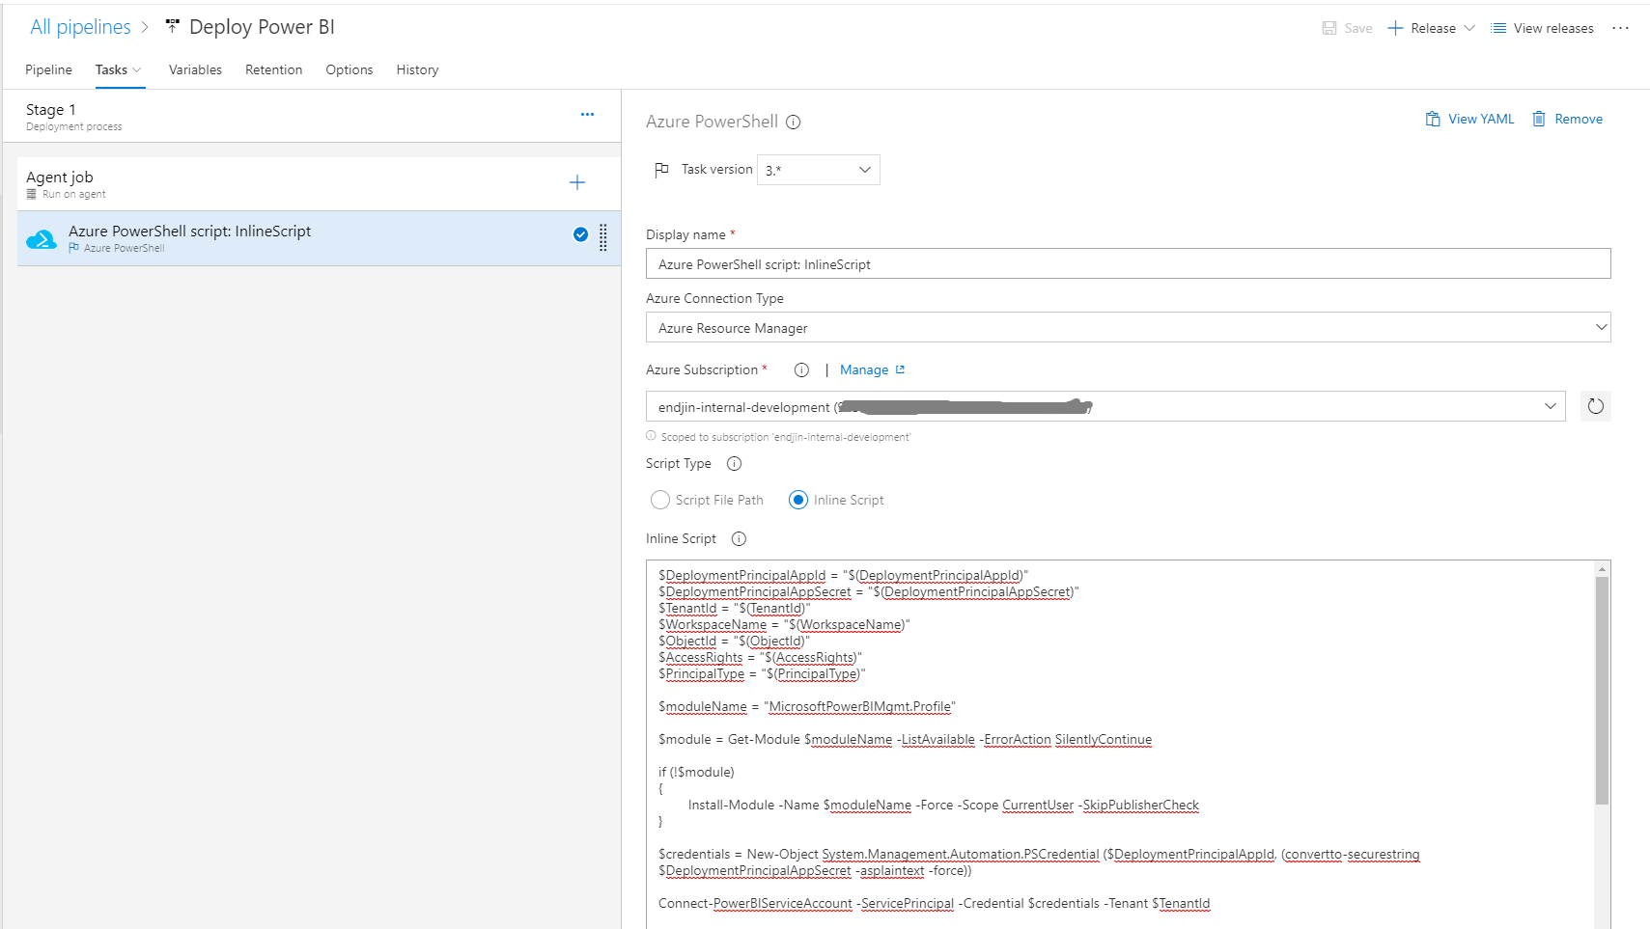Open the Stage 1 ellipsis menu
1650x929 pixels.
point(587,114)
